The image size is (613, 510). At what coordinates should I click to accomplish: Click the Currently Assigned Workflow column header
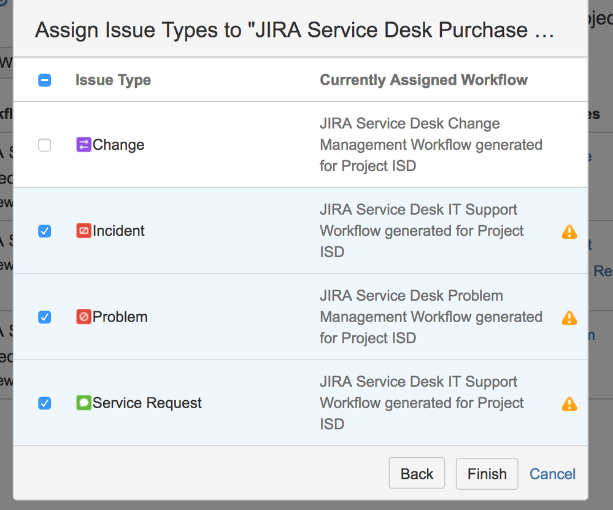coord(423,80)
